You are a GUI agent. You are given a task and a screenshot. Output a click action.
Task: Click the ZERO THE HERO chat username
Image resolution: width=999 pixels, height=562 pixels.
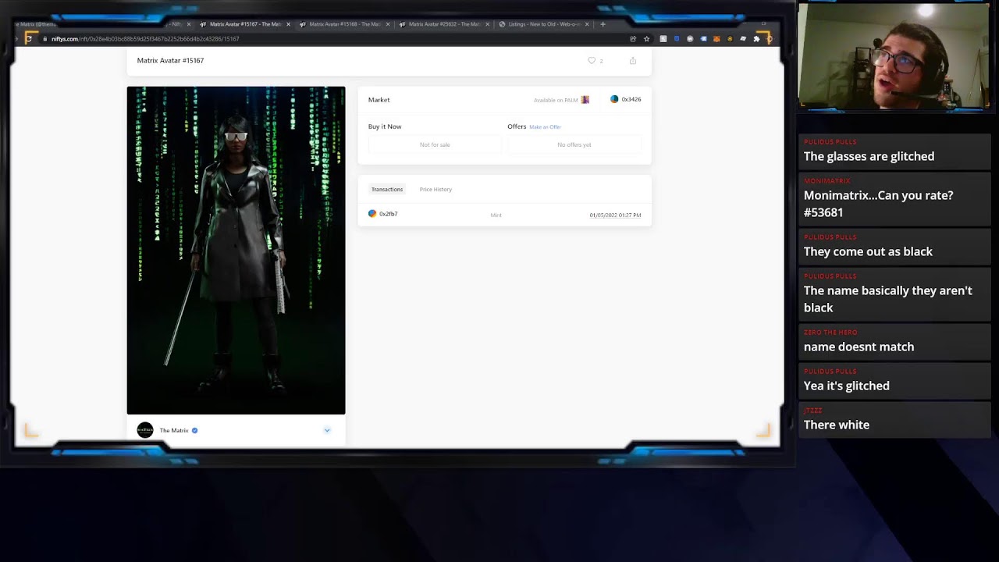(x=830, y=333)
